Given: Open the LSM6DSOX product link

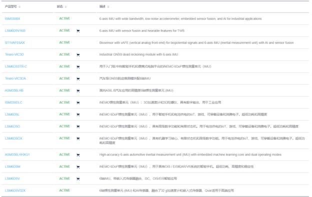Looking at the screenshot, I should [13, 138].
